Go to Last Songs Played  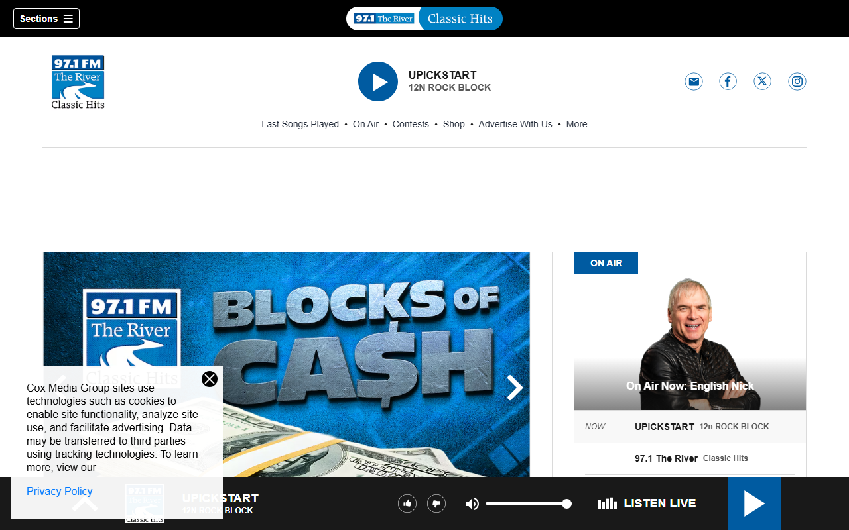click(x=300, y=124)
